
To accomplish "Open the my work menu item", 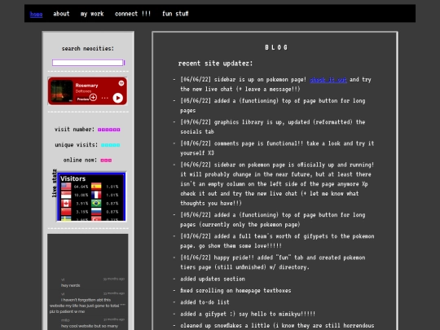I will (92, 14).
